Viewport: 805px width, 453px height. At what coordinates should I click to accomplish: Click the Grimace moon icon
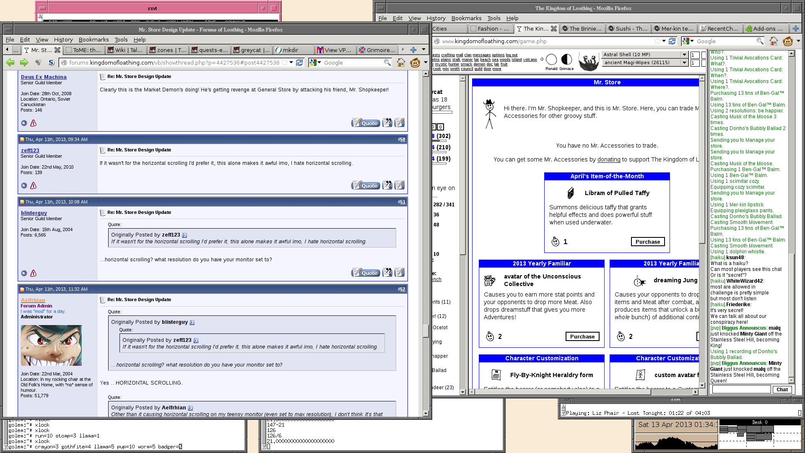pos(566,59)
